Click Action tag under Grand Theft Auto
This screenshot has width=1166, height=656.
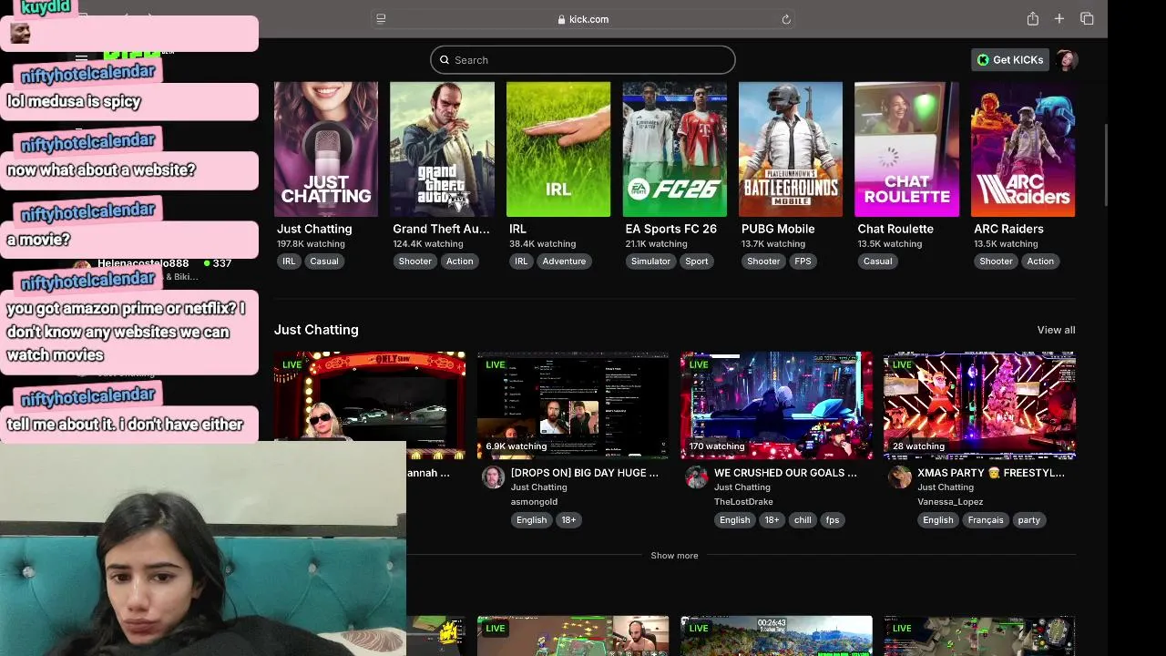[460, 261]
